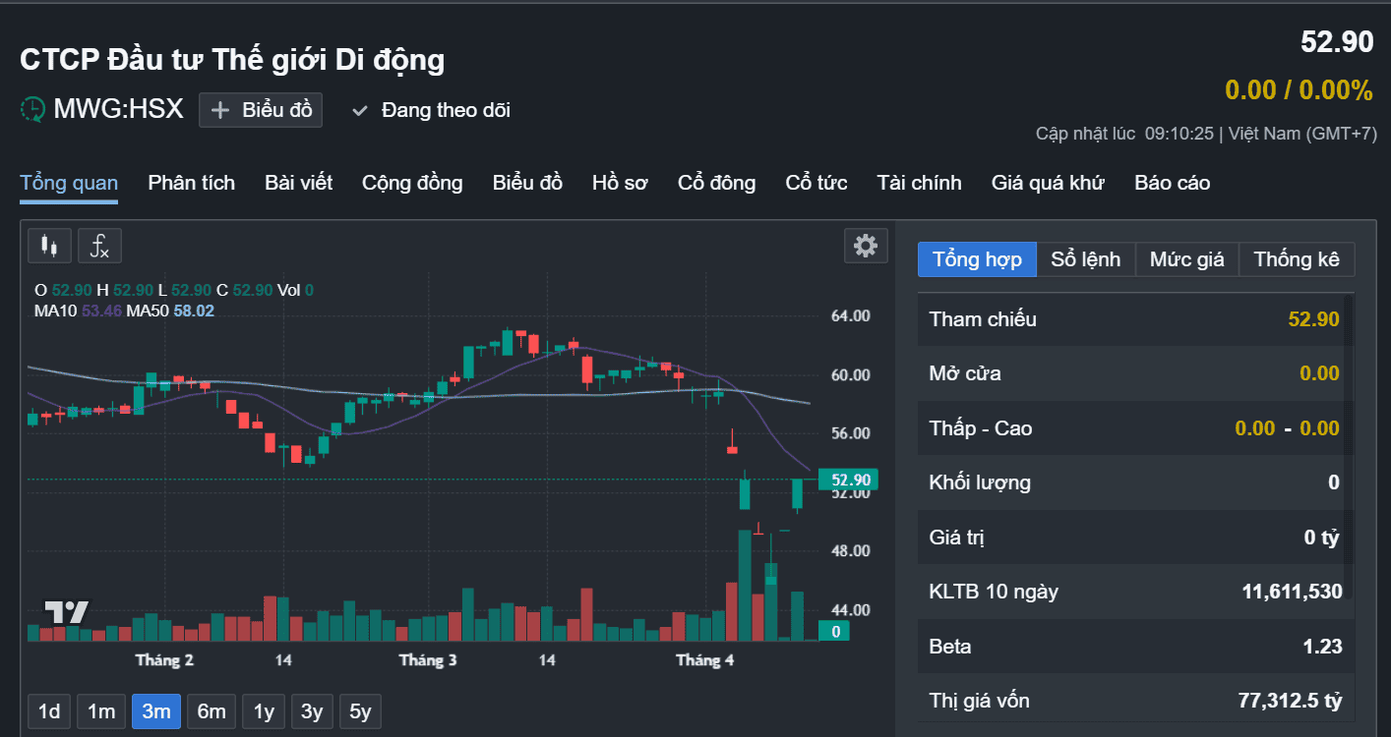The width and height of the screenshot is (1391, 737).
Task: Click the Tháng 2 date label on the time axis
Action: coord(164,660)
